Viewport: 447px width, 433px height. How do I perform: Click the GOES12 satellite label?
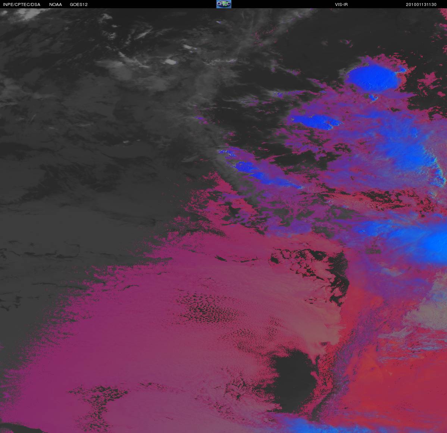(79, 4)
